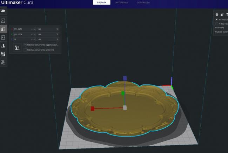228x153 pixels.
Task: Enable the Ridimensionamento uniforme checkbox
Action: (x=25, y=50)
